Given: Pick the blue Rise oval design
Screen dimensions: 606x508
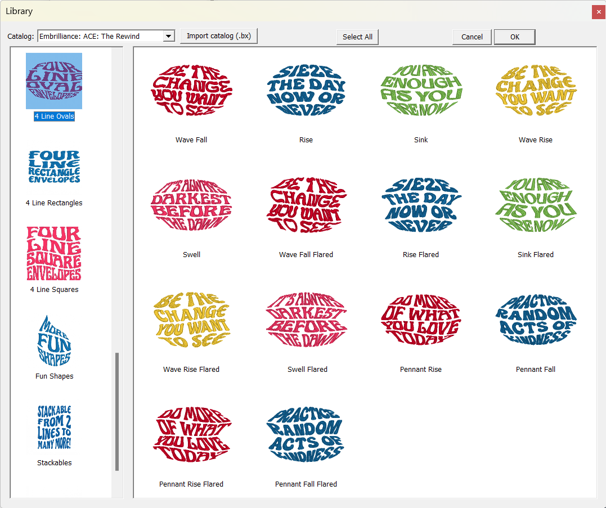Looking at the screenshot, I should tap(306, 91).
